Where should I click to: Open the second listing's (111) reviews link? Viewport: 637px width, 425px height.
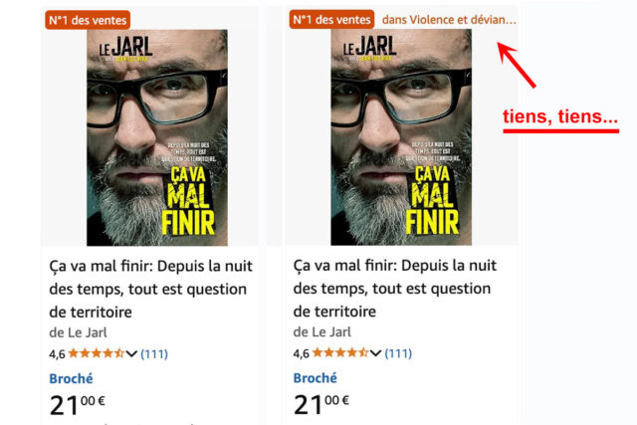coord(398,353)
